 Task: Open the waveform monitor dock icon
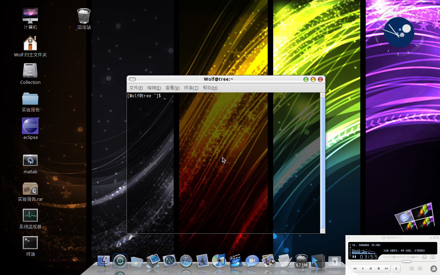click(x=169, y=261)
